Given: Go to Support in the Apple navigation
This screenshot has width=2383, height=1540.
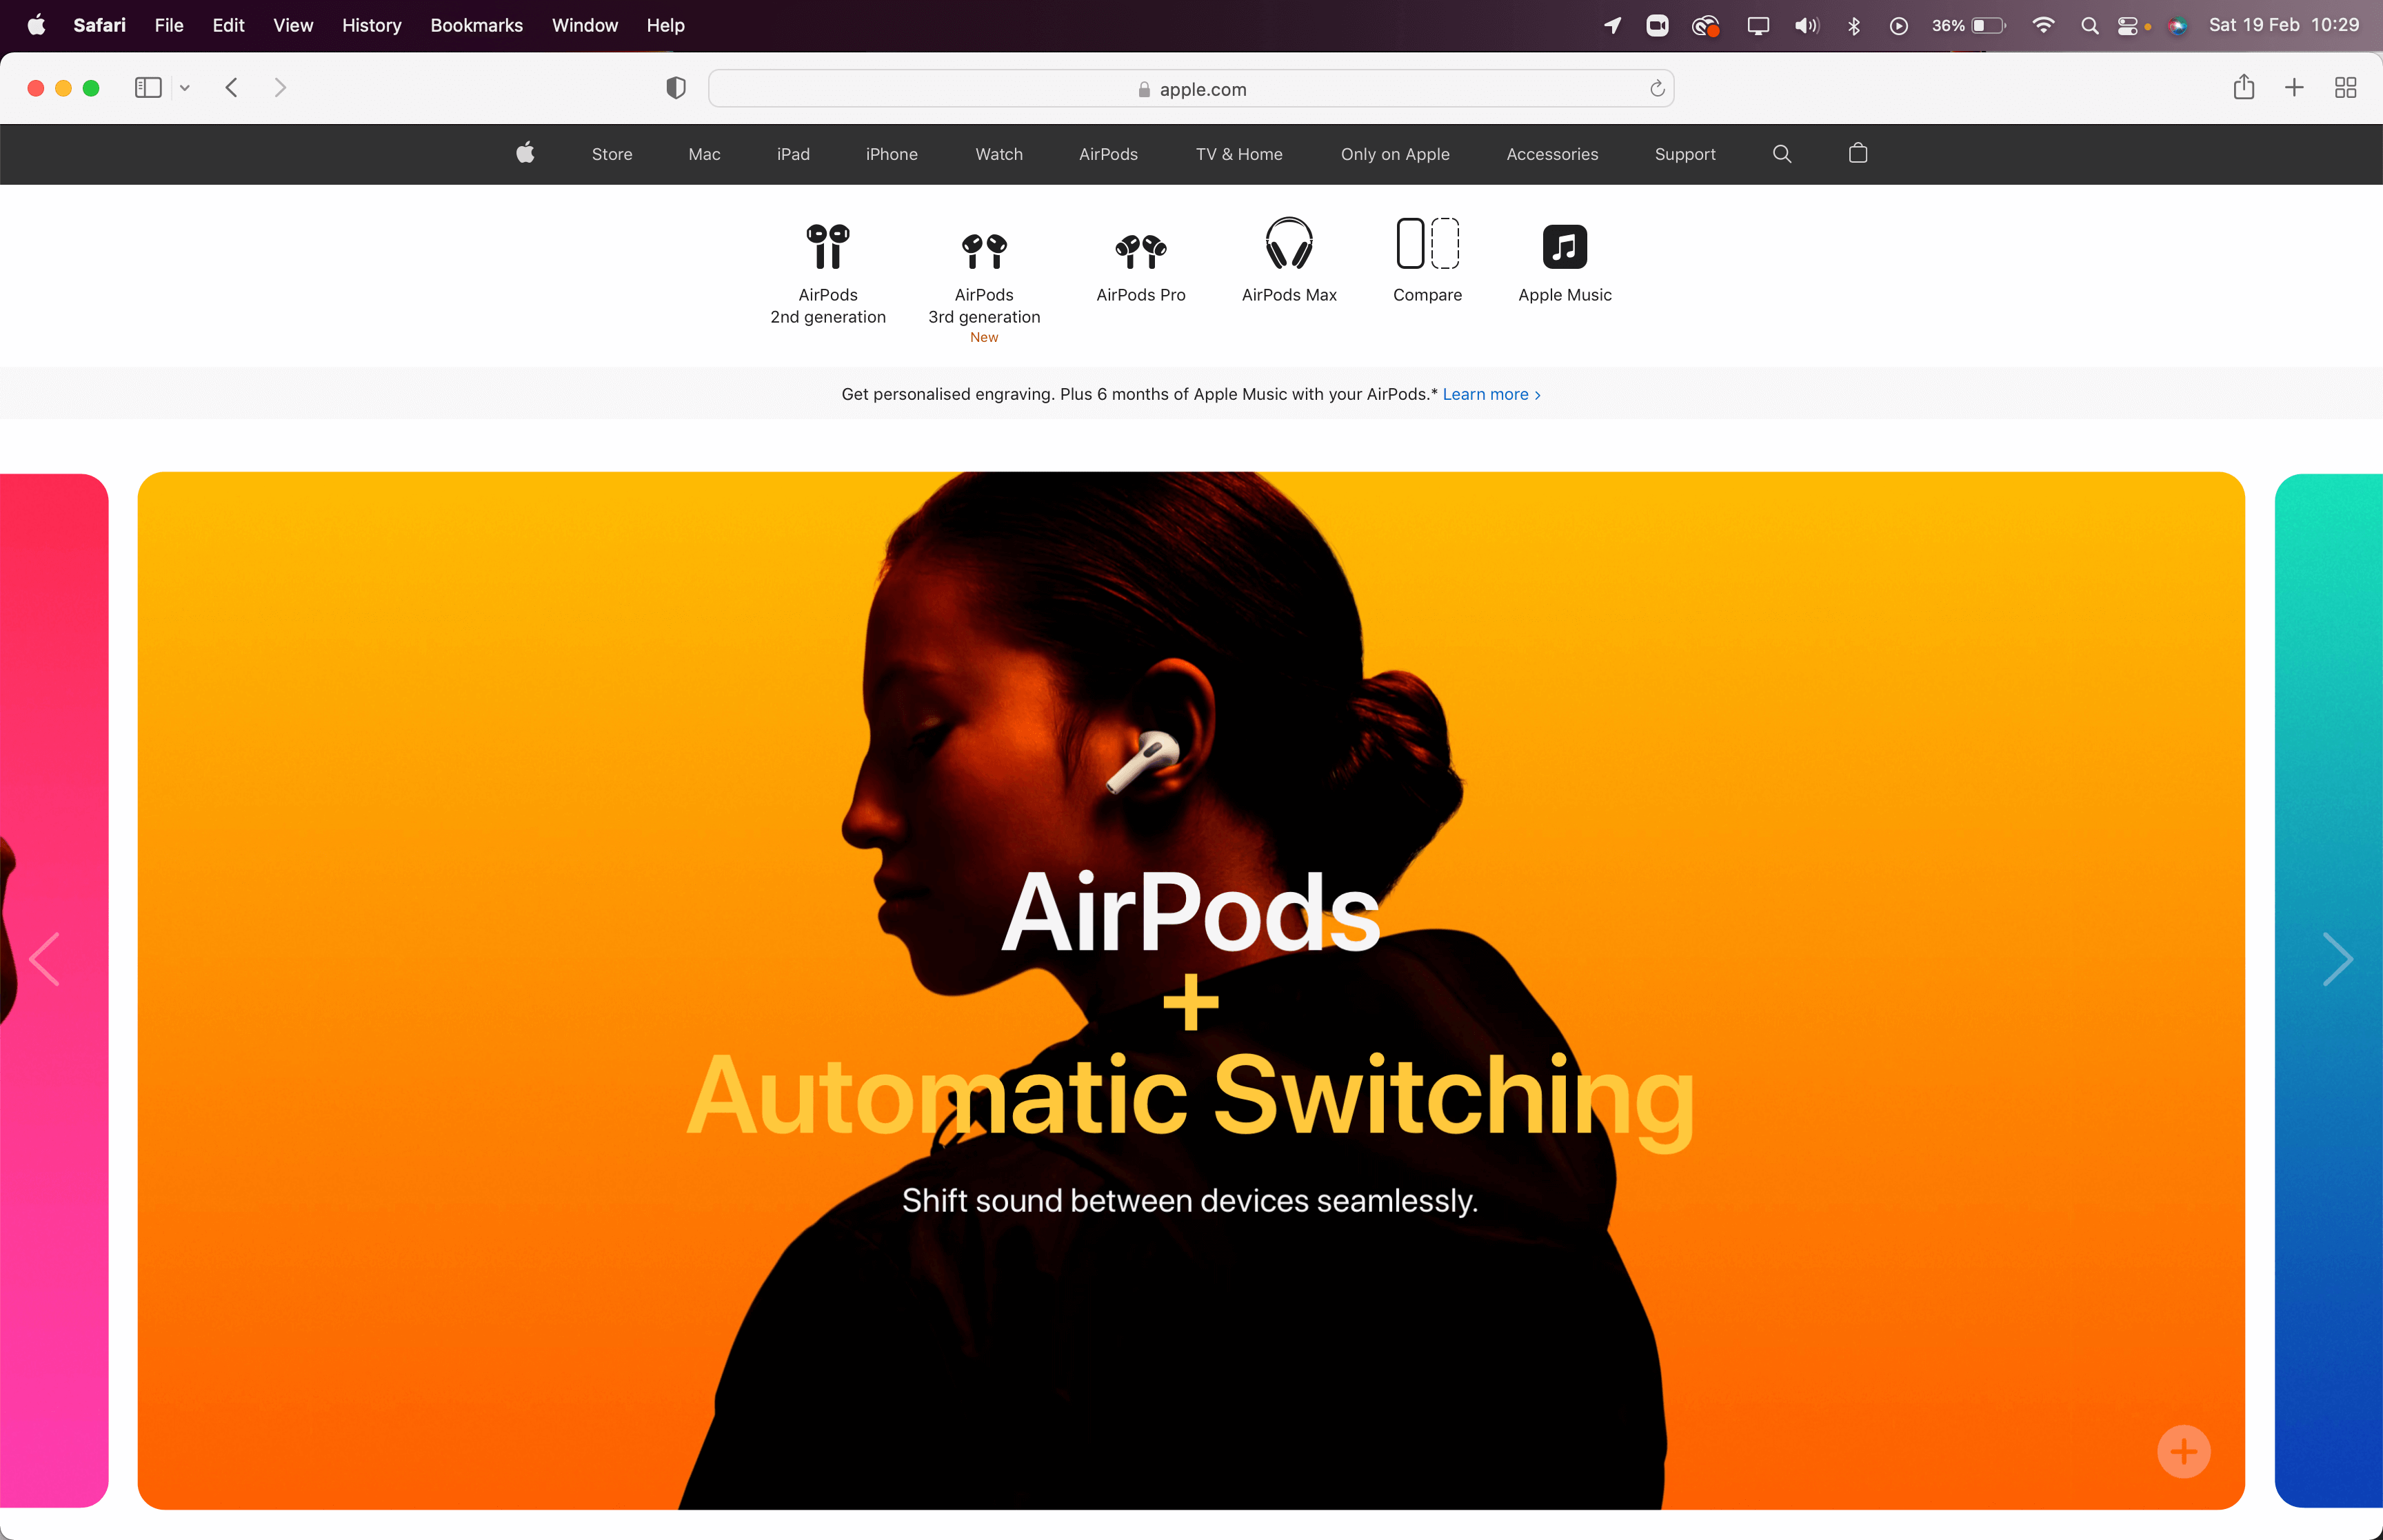Looking at the screenshot, I should (x=1685, y=154).
